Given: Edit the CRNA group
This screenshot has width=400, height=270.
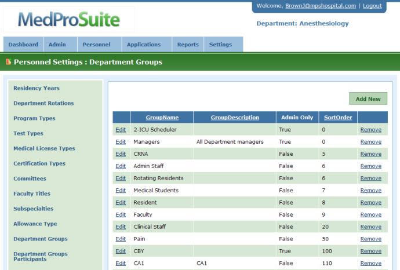Looking at the screenshot, I should 121,154.
